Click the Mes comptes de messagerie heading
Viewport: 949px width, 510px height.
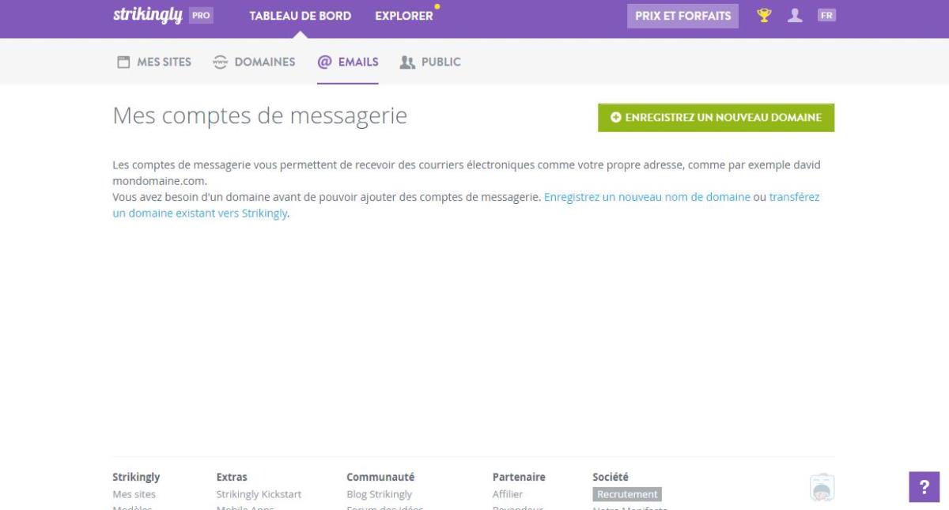pos(260,116)
